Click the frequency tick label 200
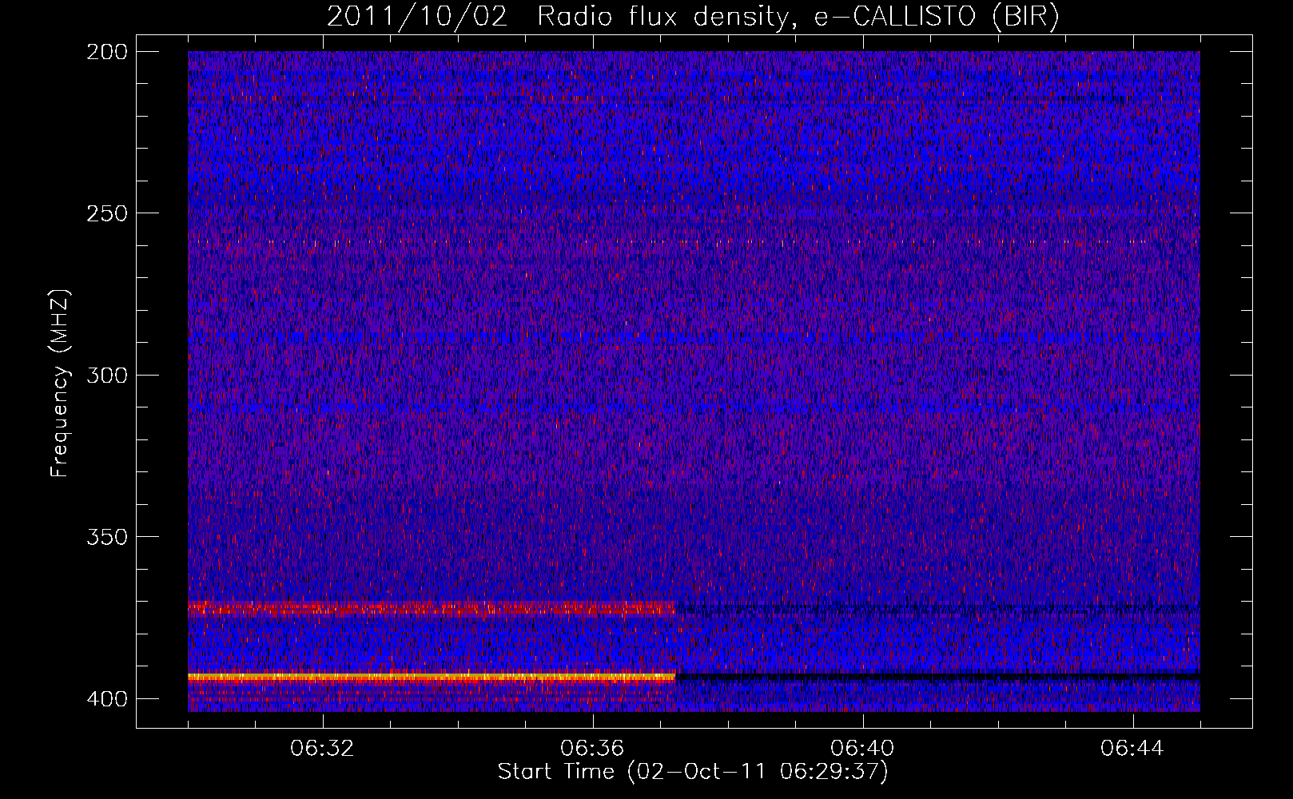Image resolution: width=1293 pixels, height=799 pixels. (106, 52)
